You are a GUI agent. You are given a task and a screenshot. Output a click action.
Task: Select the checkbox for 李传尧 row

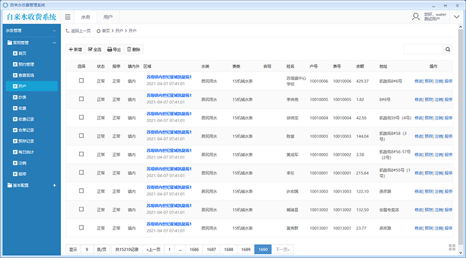(82, 99)
